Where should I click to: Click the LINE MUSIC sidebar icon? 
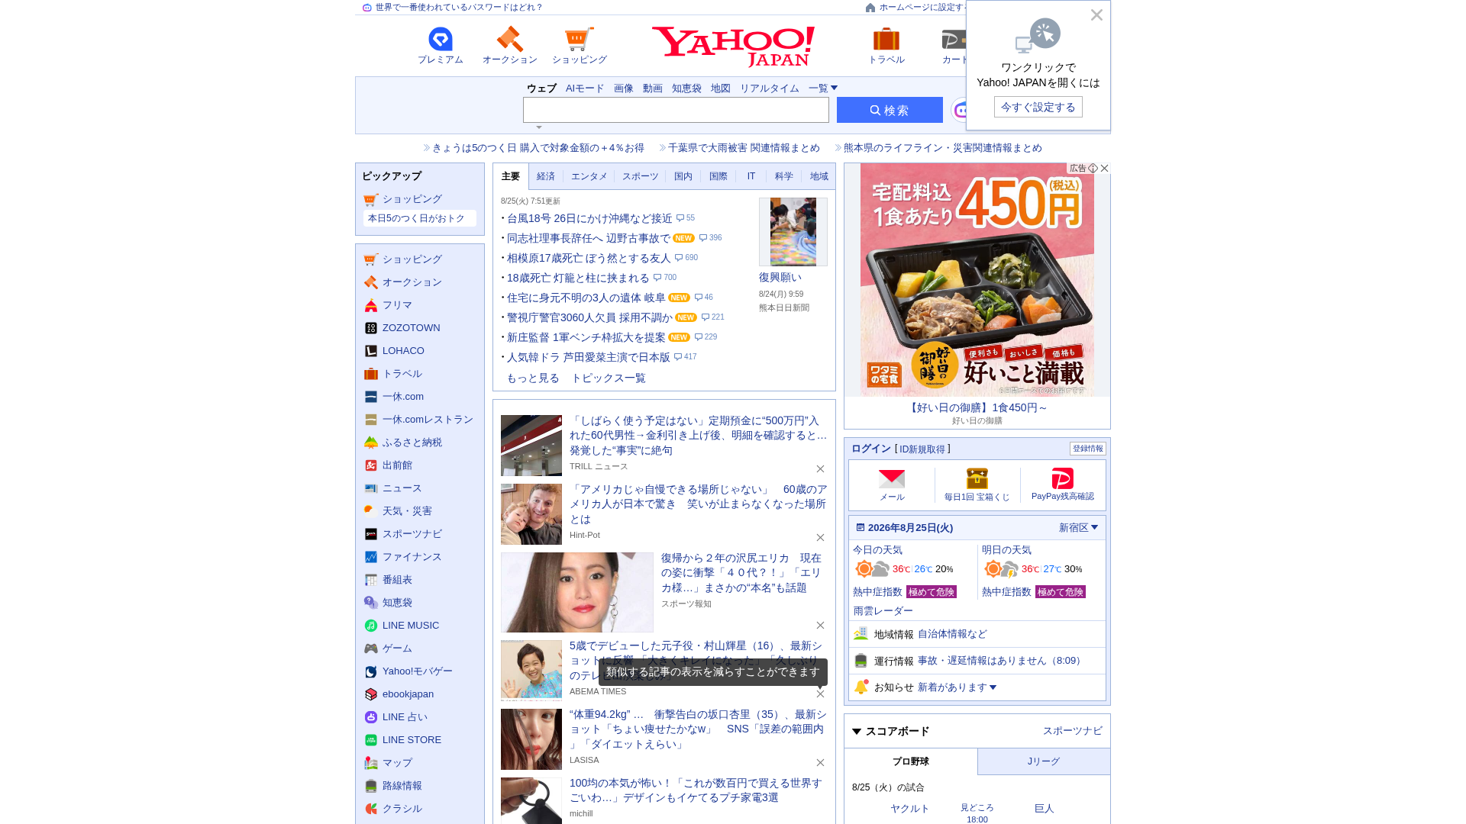click(x=371, y=626)
